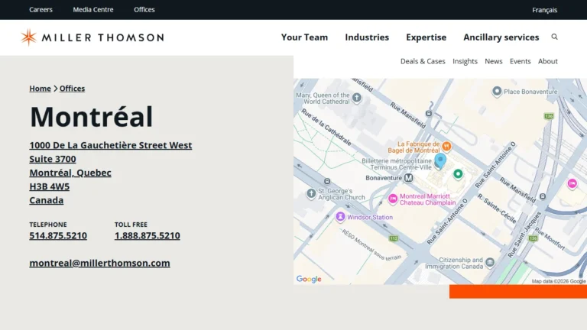Open the site search magnifier icon

(x=554, y=37)
